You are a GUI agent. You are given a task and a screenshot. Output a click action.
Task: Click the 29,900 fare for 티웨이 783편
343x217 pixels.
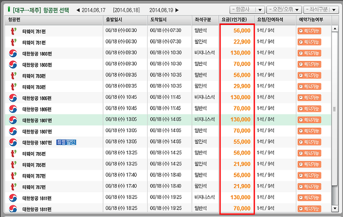(x=242, y=86)
